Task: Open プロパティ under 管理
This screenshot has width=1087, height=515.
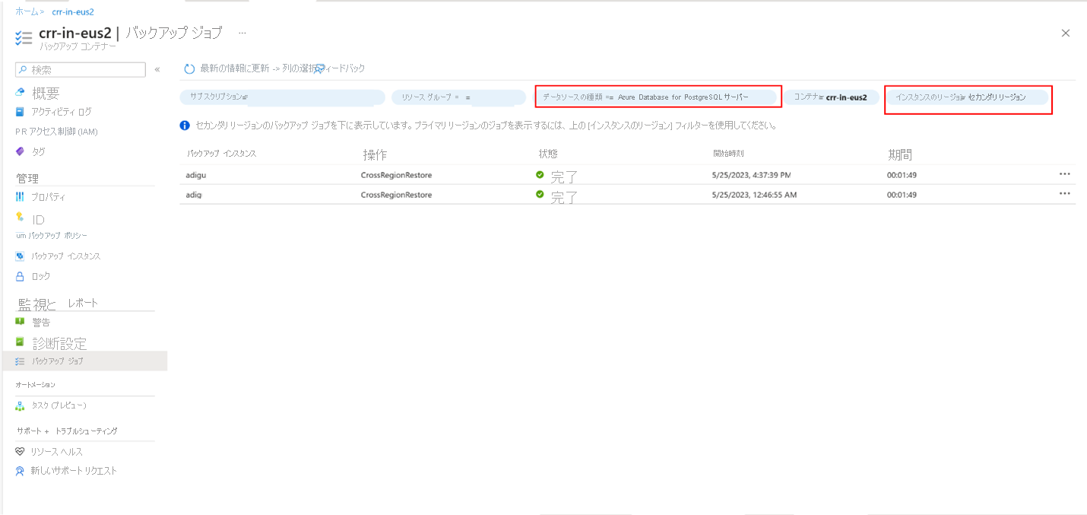Action: click(47, 197)
